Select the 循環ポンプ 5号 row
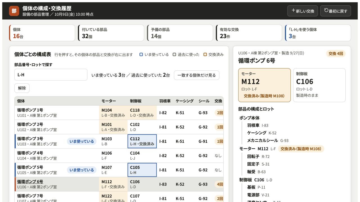Screen dimensions: 360x202 coord(119,170)
